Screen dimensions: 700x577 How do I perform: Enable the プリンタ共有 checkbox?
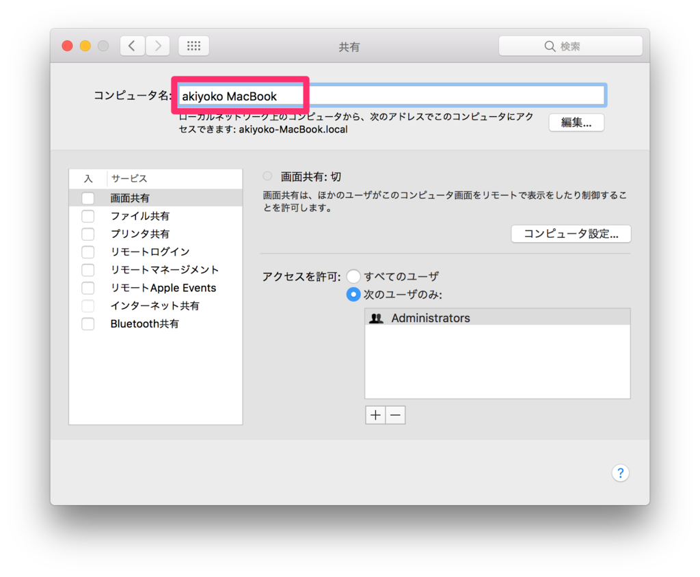coord(87,234)
